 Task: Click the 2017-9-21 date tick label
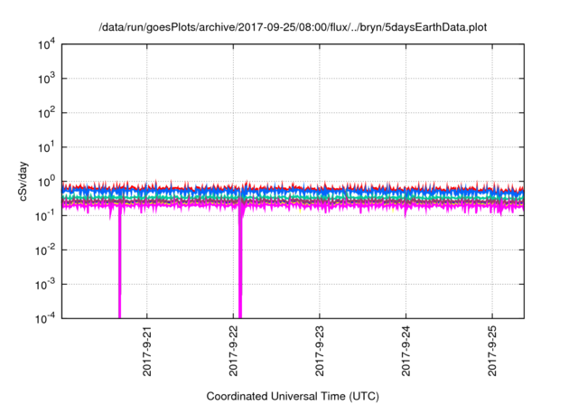[146, 351]
